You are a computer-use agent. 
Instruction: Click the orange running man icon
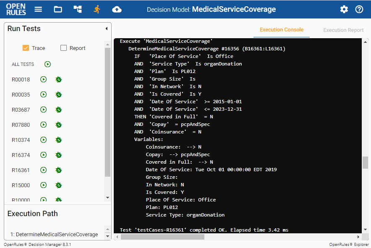pyautogui.click(x=97, y=9)
